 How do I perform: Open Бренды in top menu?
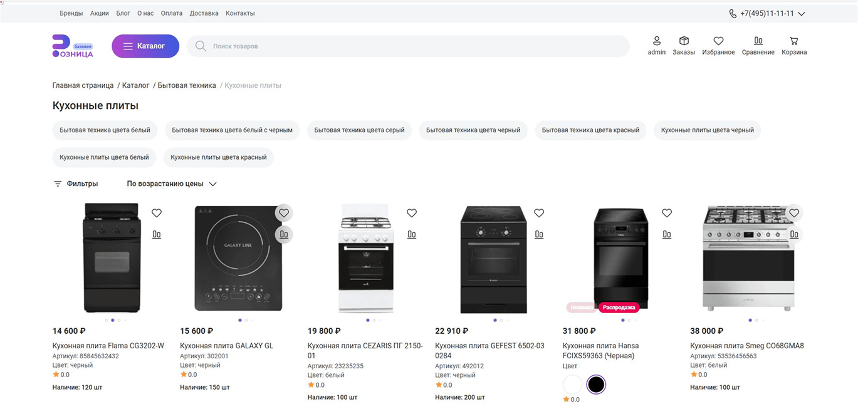point(71,13)
